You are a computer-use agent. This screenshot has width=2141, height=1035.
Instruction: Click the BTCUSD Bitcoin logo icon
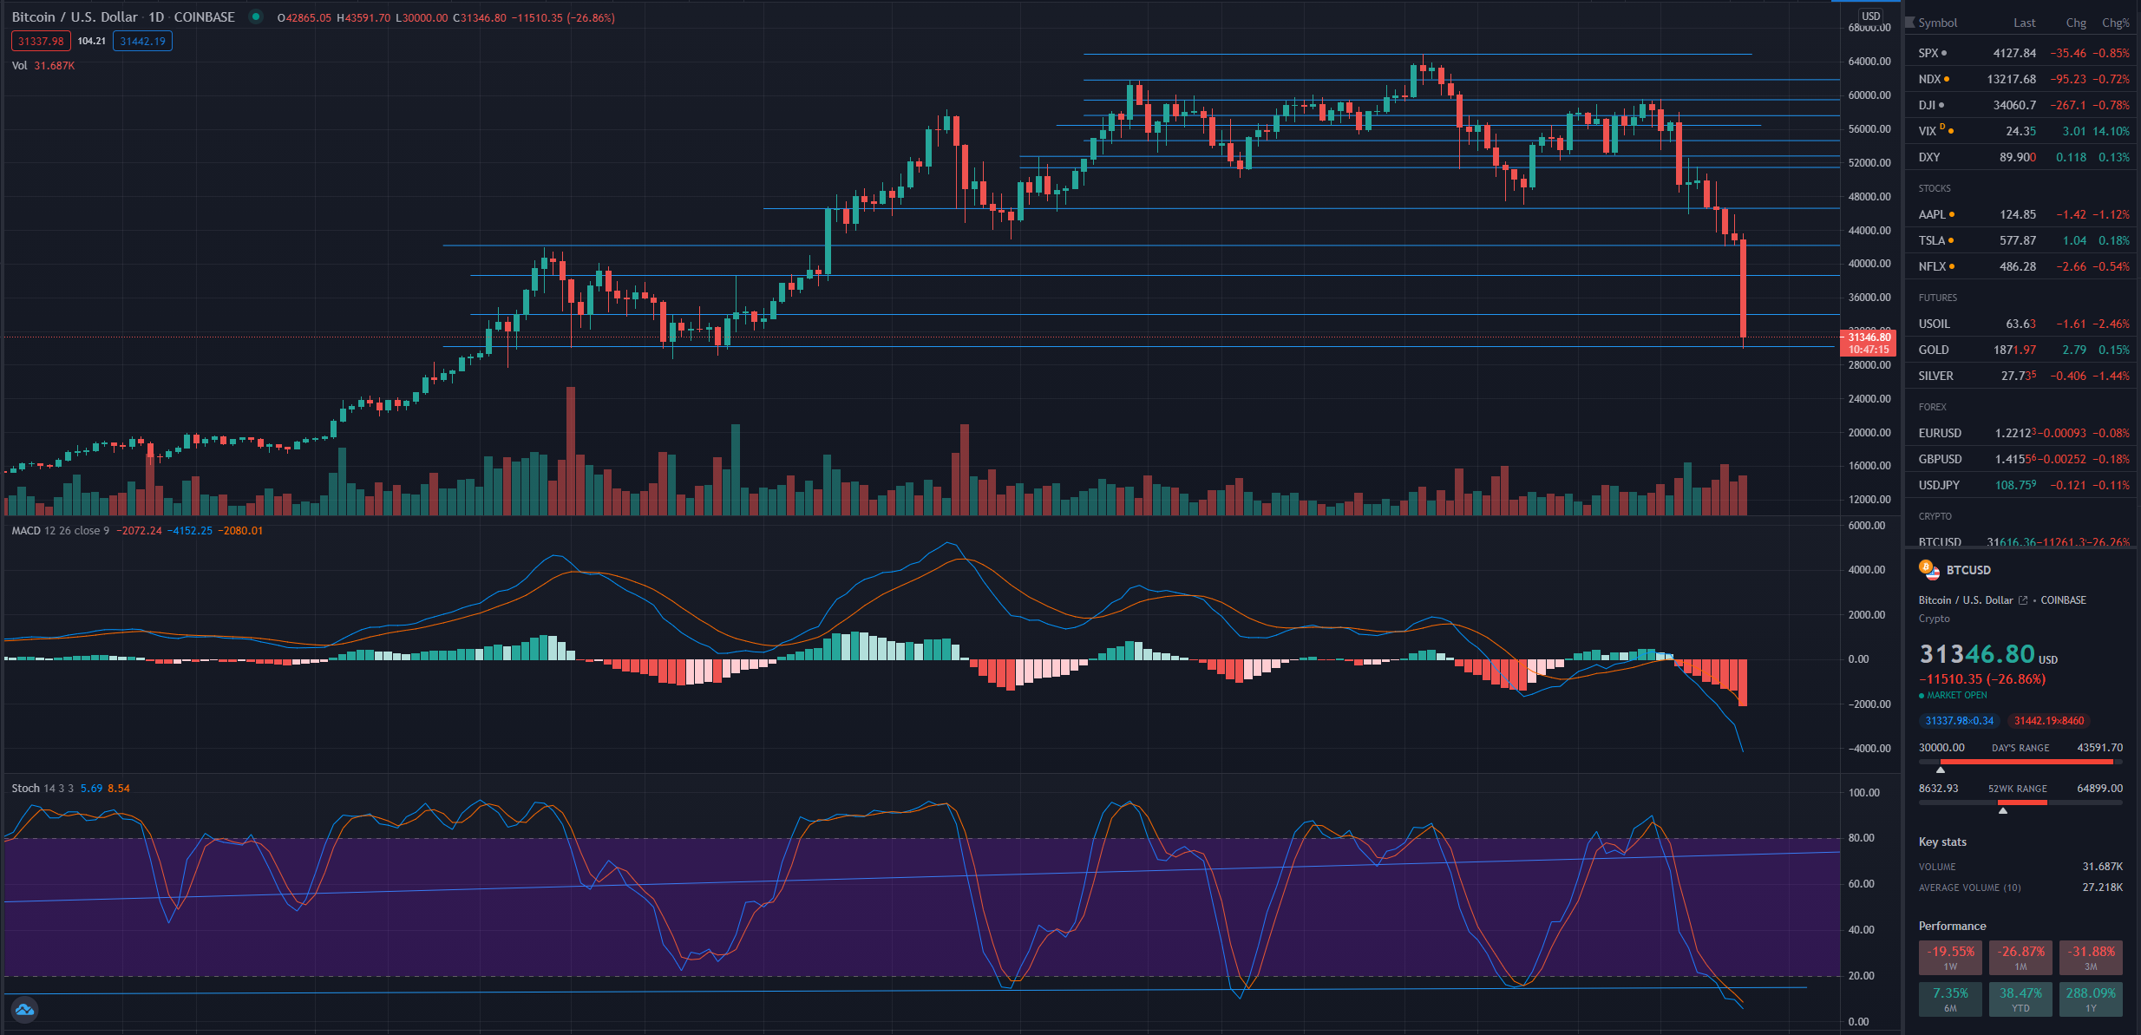tap(1928, 570)
